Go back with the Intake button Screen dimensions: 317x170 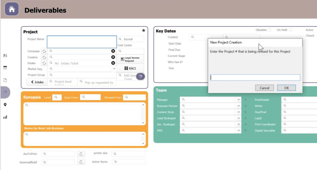point(37,82)
